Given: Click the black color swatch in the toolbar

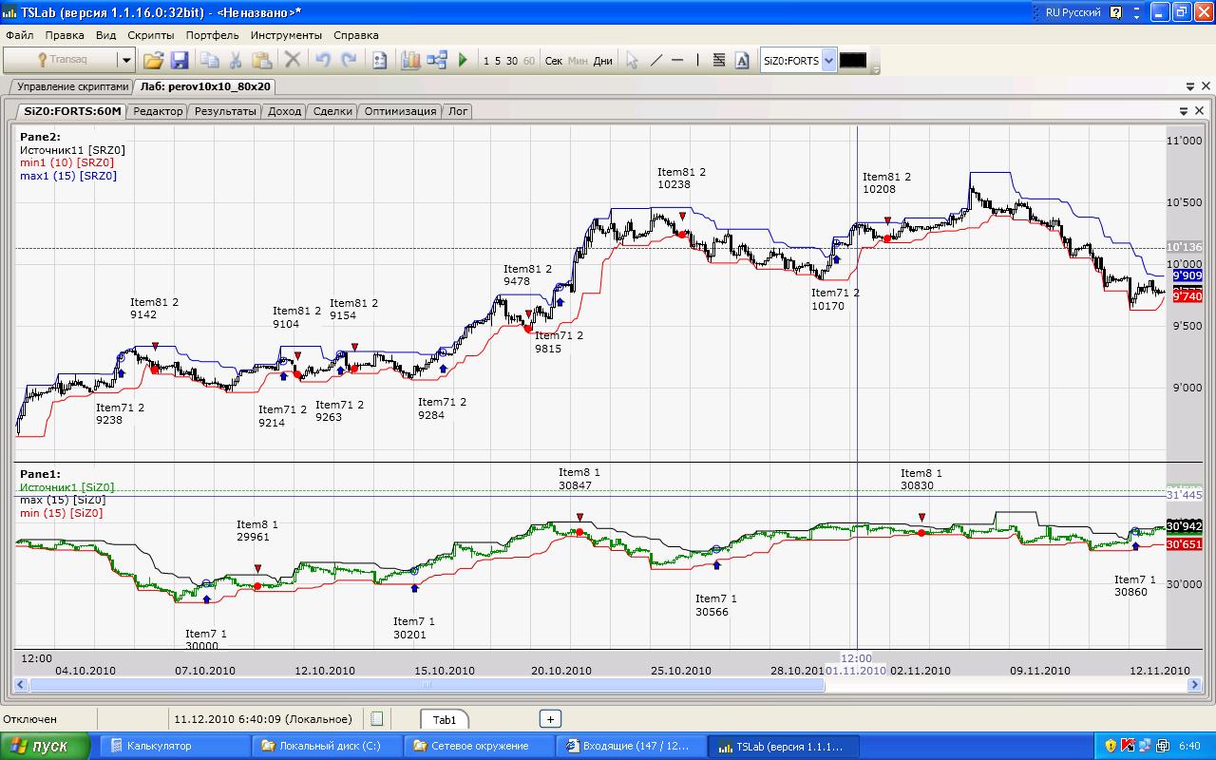Looking at the screenshot, I should [852, 60].
